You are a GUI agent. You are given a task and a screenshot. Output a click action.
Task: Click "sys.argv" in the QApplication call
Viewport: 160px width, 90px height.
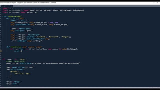coord(29,67)
